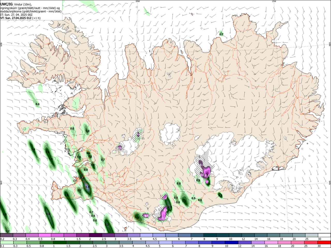Click the light pink 16 rain scale swatch
The height and width of the screenshot is (248, 331).
[x=271, y=242]
